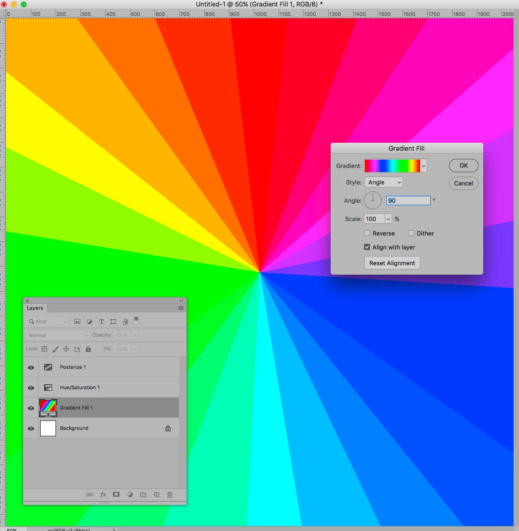The height and width of the screenshot is (531, 519).
Task: Filter layers by pixel layers icon
Action: pyautogui.click(x=77, y=321)
